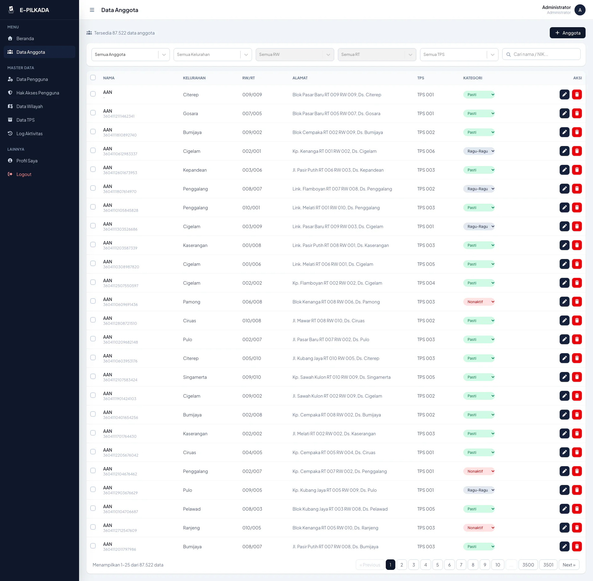This screenshot has height=581, width=593.
Task: Go to Next page in pagination
Action: pyautogui.click(x=569, y=565)
